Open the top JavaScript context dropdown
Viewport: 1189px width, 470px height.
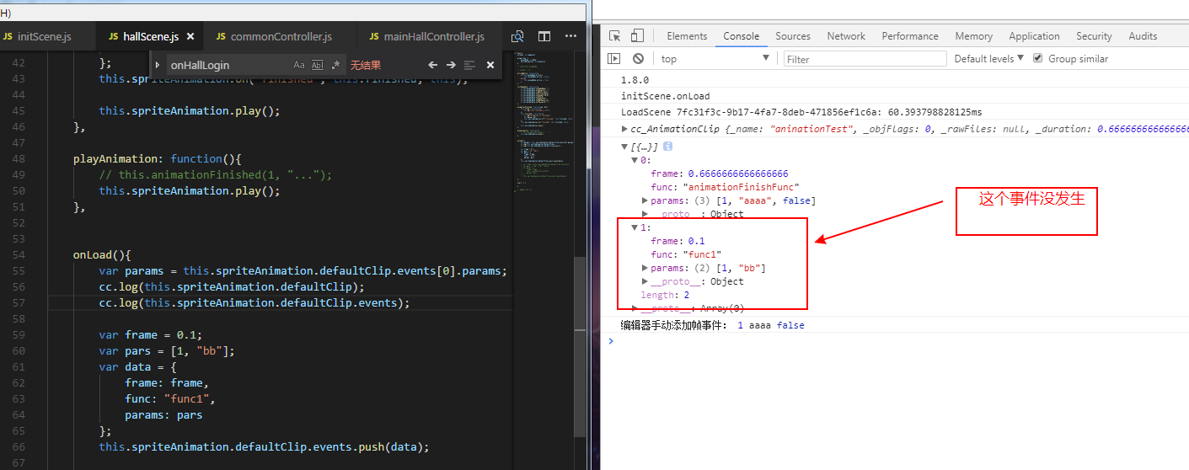[x=715, y=58]
